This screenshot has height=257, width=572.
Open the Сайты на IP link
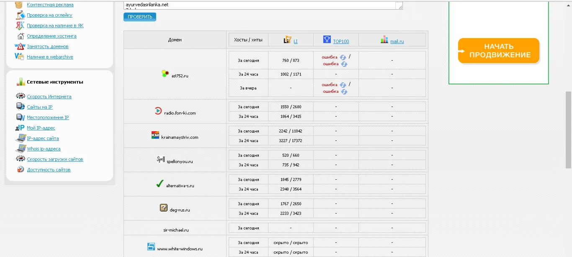pyautogui.click(x=40, y=107)
